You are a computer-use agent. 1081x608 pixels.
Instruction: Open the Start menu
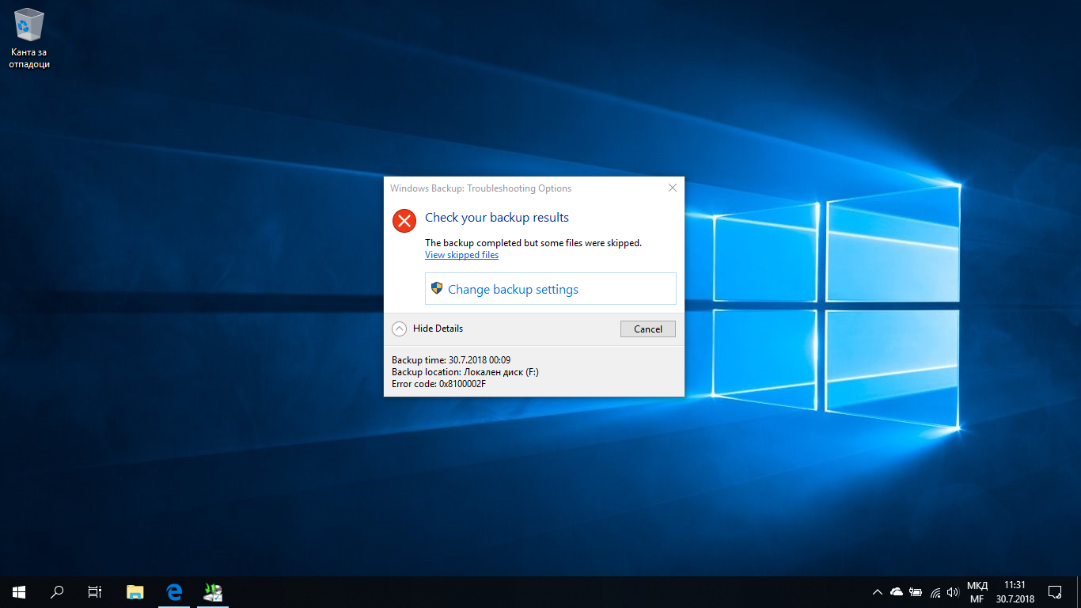[17, 591]
